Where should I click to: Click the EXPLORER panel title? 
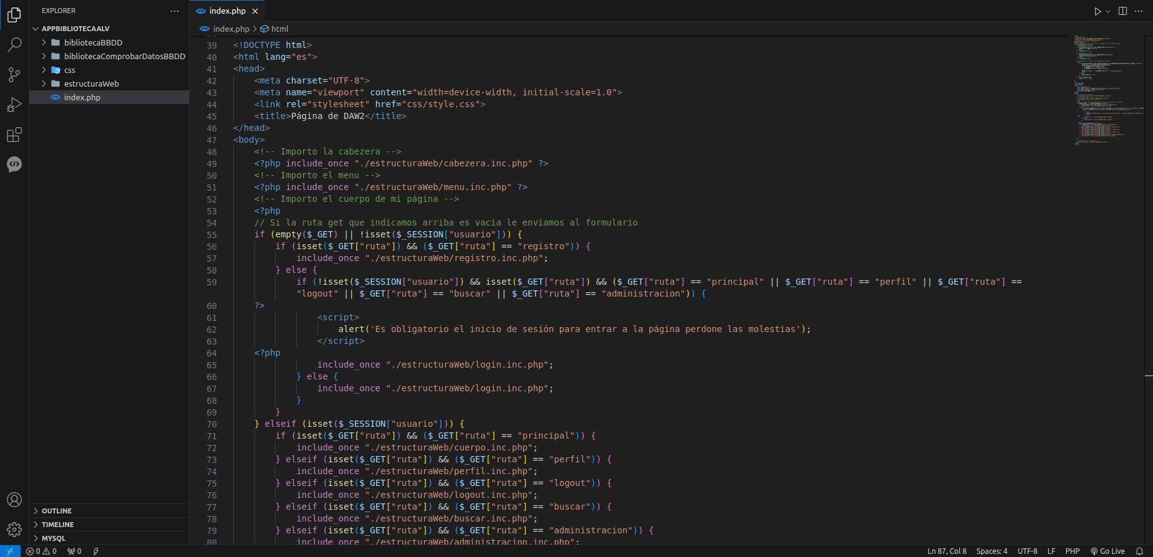tap(59, 11)
